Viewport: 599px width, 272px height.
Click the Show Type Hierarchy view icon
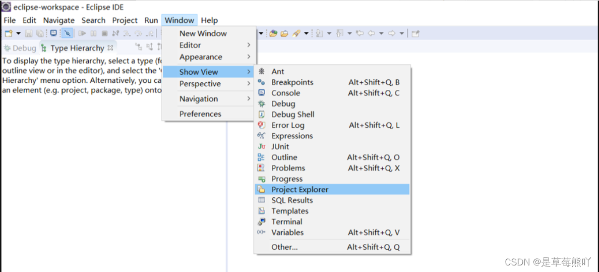[x=139, y=47]
